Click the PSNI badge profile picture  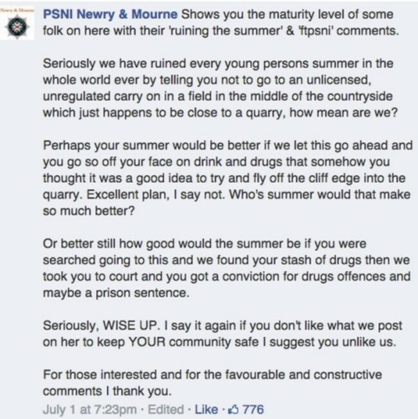click(17, 24)
